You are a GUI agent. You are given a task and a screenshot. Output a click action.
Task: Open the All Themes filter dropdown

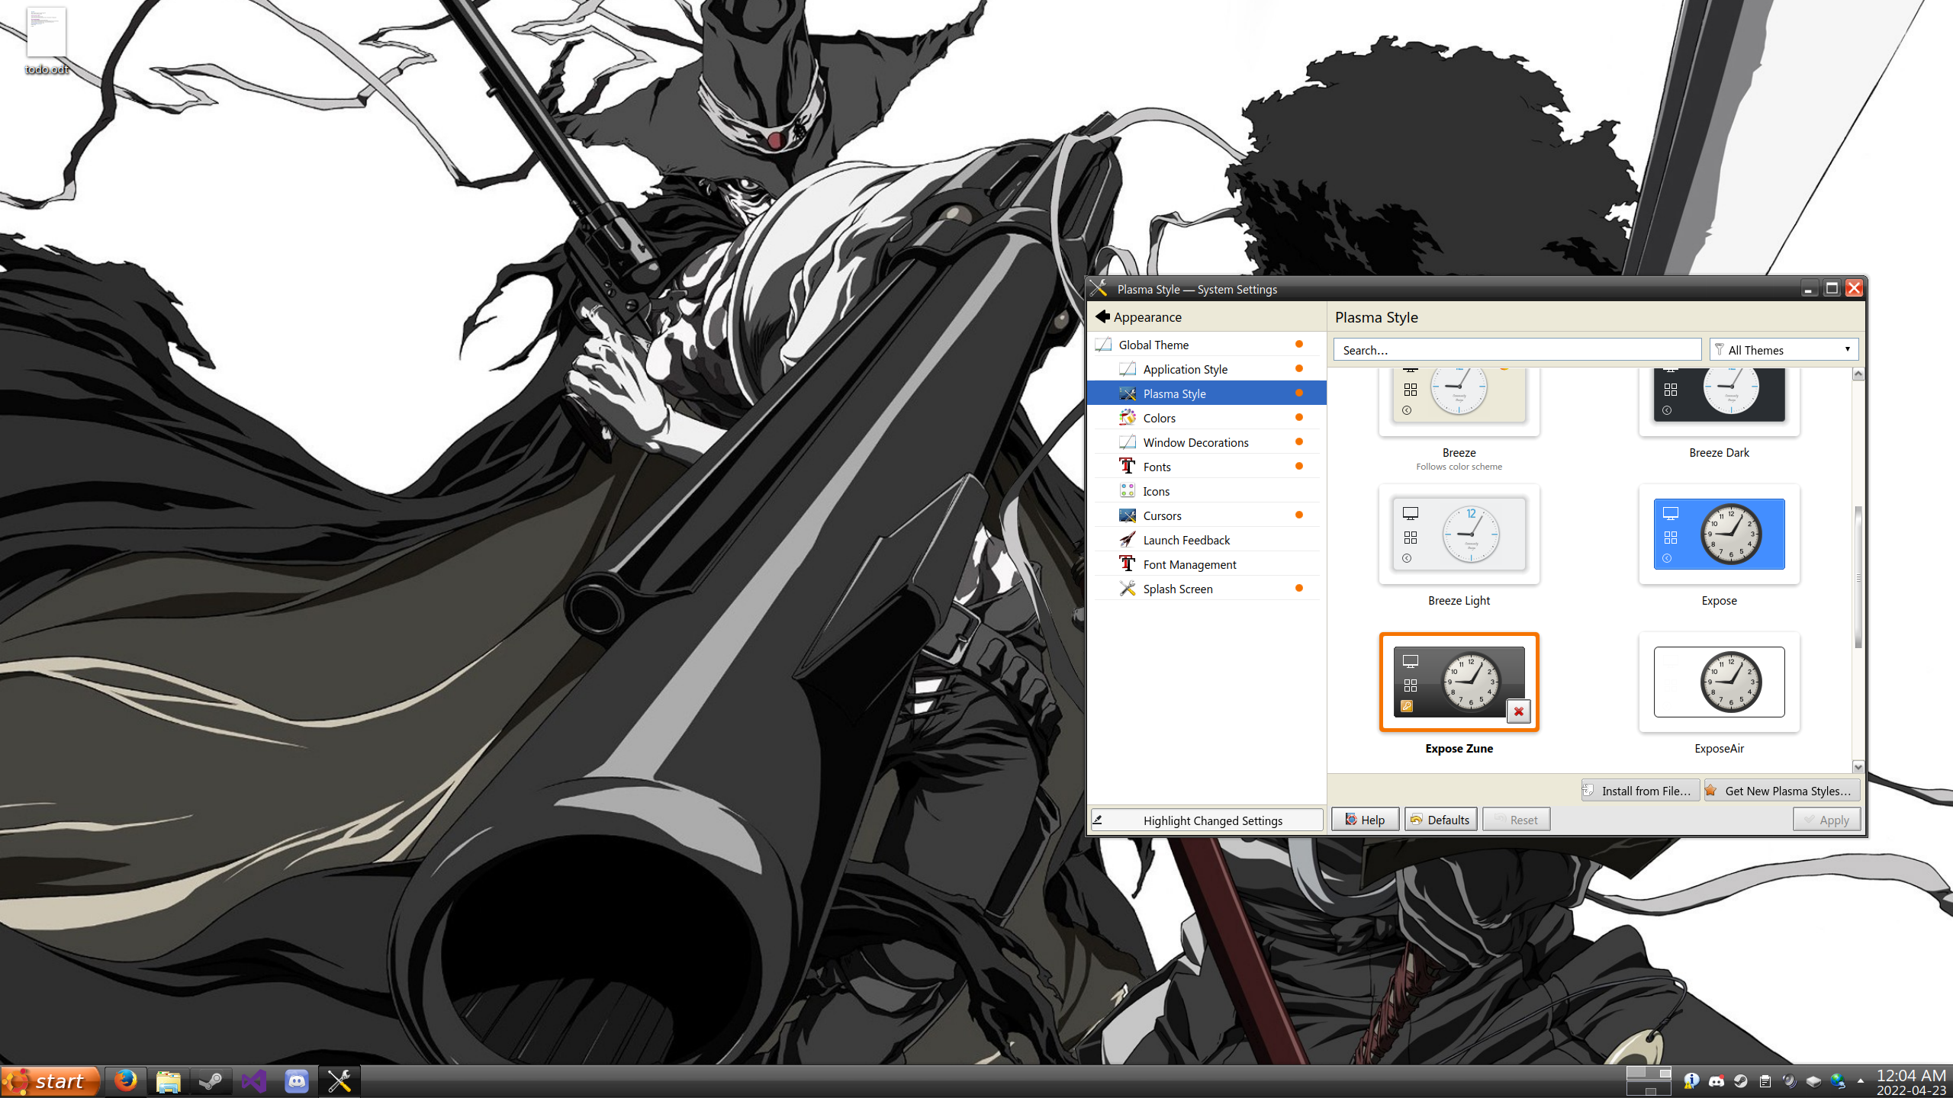(x=1784, y=350)
